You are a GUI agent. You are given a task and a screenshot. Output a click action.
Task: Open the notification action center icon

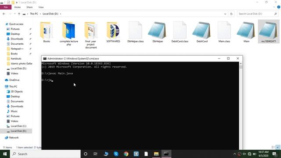[274, 154]
